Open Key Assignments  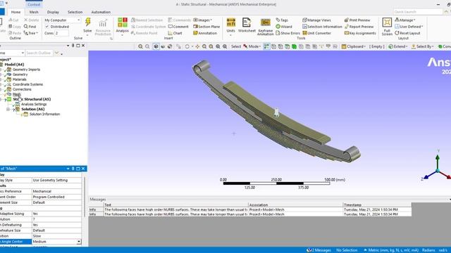360,33
